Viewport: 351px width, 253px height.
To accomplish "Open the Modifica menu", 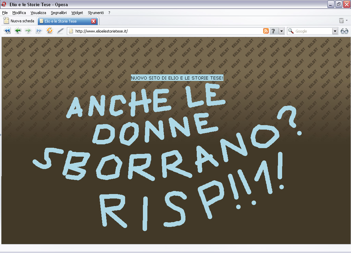I will (19, 13).
